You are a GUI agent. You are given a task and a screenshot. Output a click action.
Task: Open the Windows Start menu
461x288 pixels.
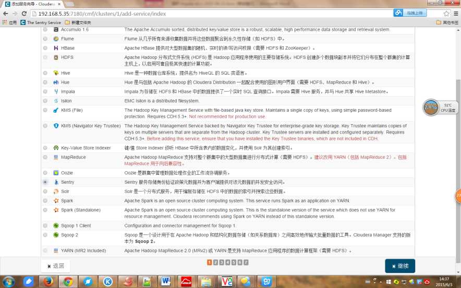[x=8, y=282]
